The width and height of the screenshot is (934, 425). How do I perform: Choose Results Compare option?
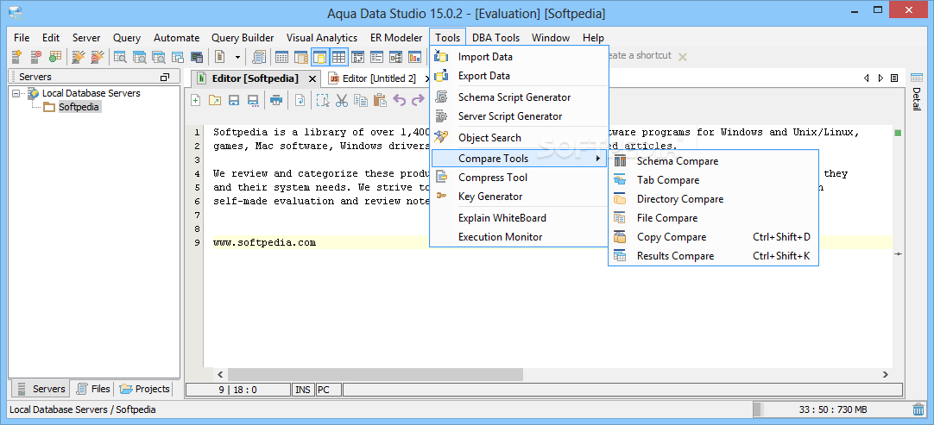coord(714,256)
